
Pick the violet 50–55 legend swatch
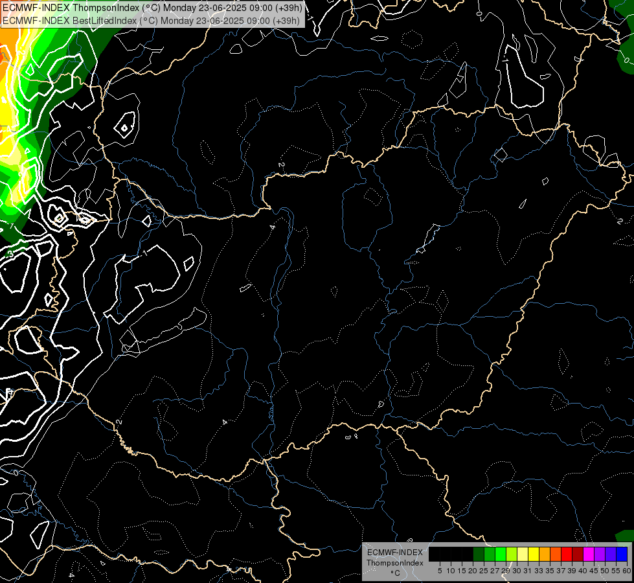611,554
